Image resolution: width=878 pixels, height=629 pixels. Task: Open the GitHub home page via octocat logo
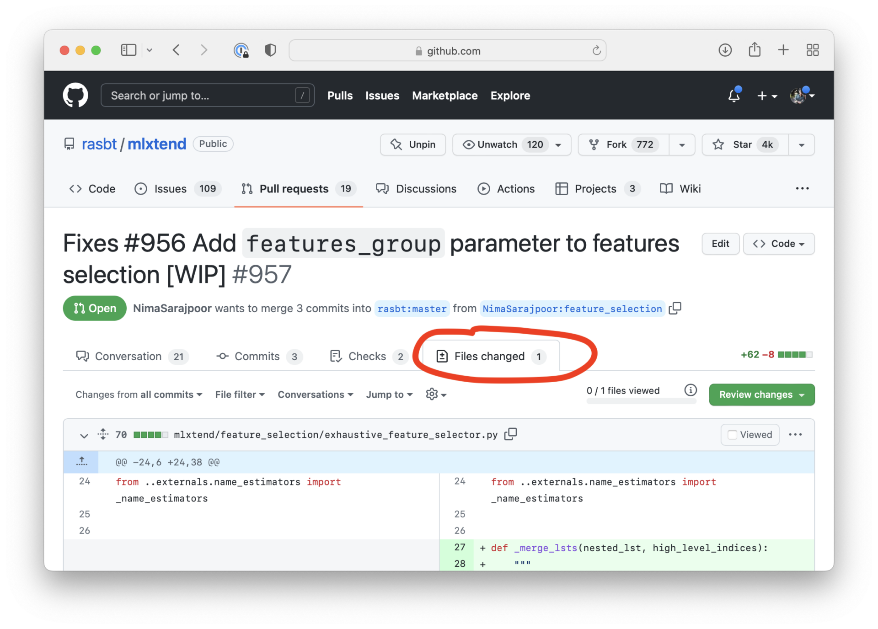click(x=75, y=95)
